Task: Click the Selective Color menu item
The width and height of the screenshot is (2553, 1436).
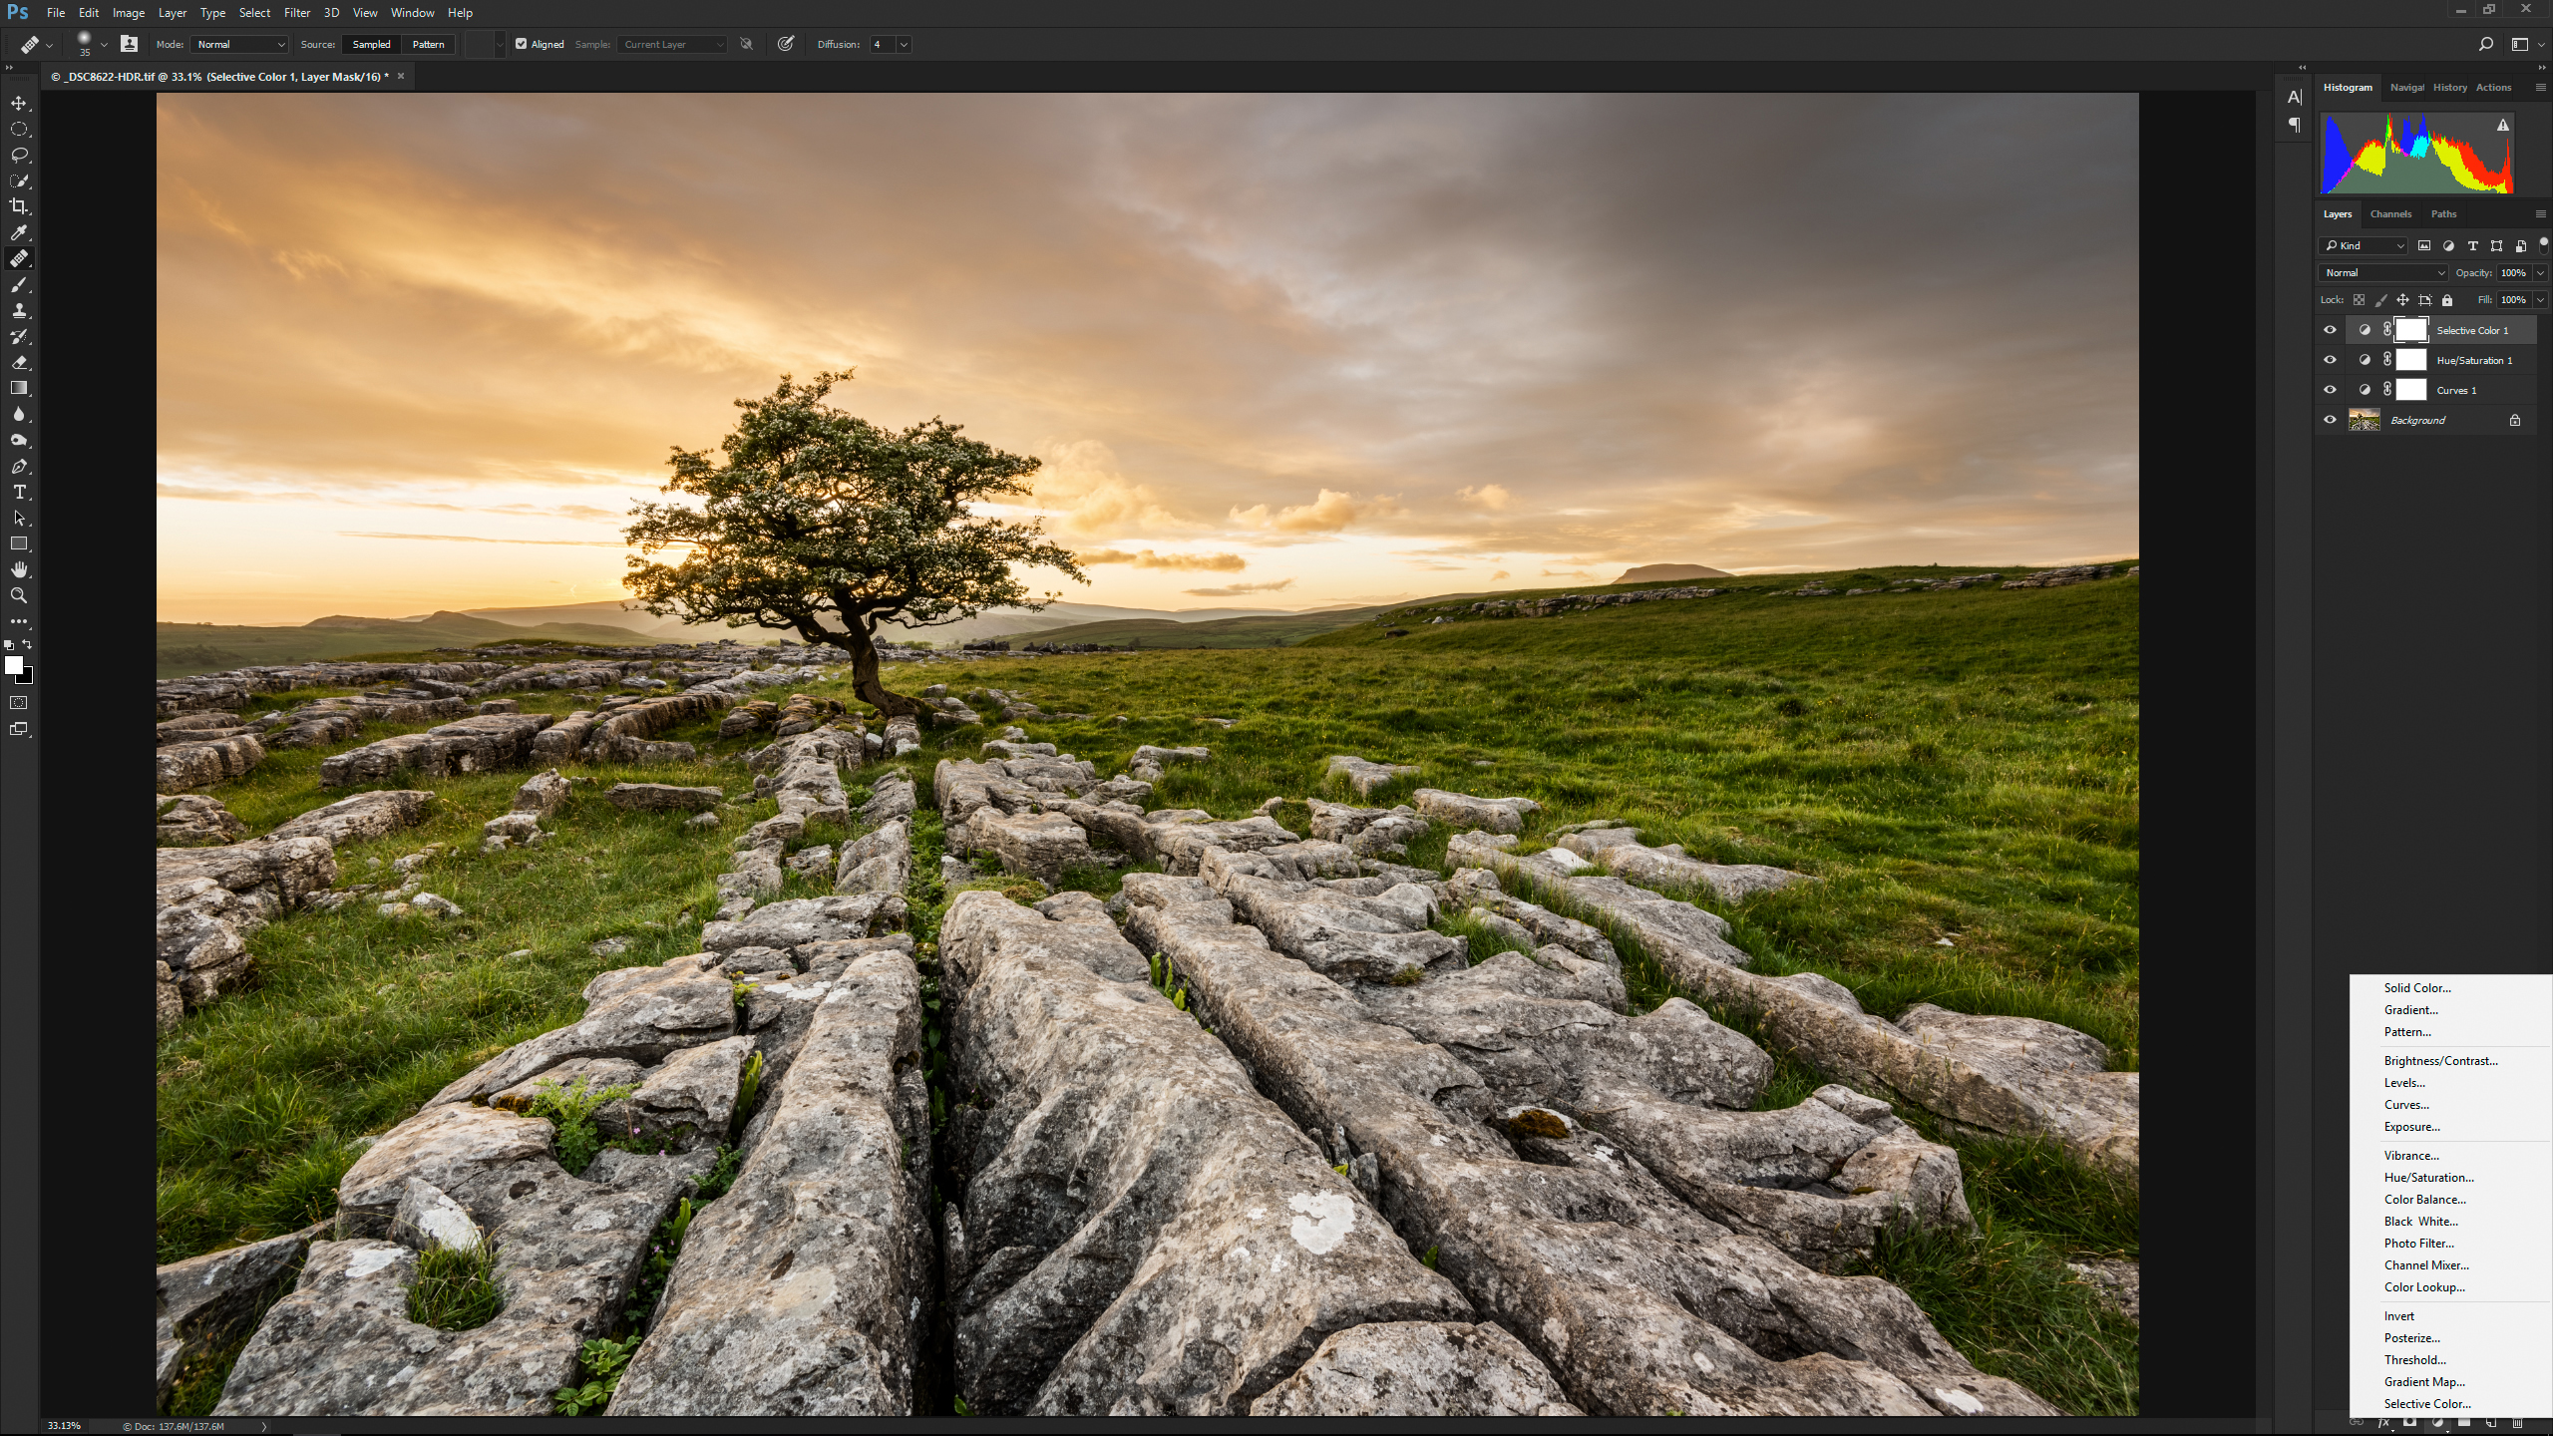Action: (2428, 1403)
